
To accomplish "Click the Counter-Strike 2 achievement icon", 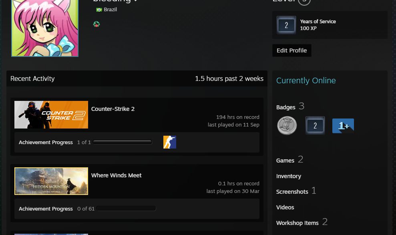I will click(x=170, y=142).
